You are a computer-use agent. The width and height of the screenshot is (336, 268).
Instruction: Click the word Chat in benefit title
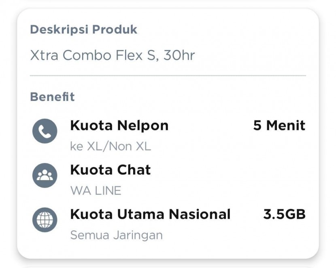134,170
